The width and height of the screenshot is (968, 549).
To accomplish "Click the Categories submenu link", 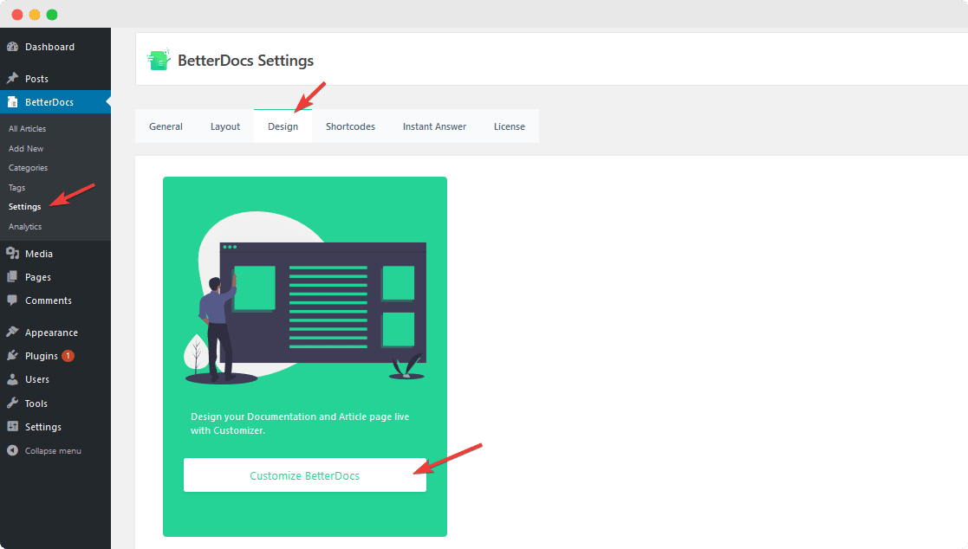I will pos(28,167).
